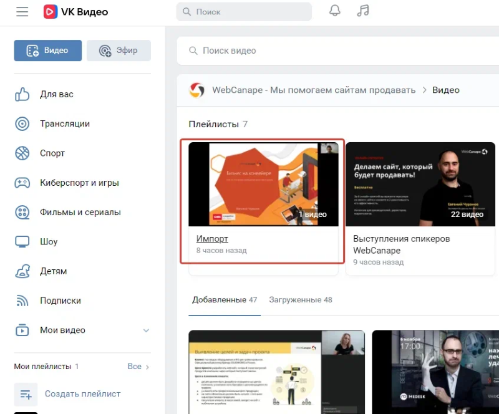The width and height of the screenshot is (499, 414).
Task: Click the Спорт basketball icon
Action: 22,153
